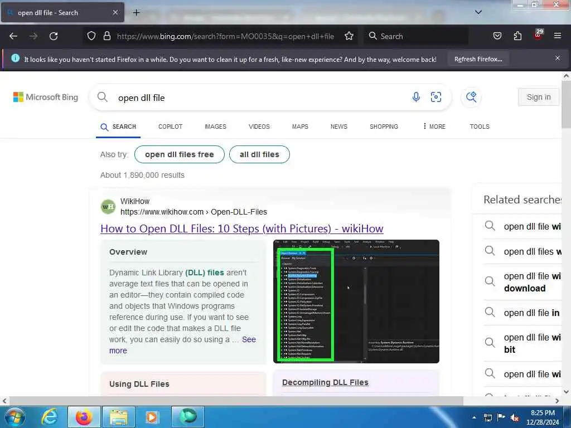Open Windows Media Player from the taskbar
571x428 pixels.
(x=152, y=417)
